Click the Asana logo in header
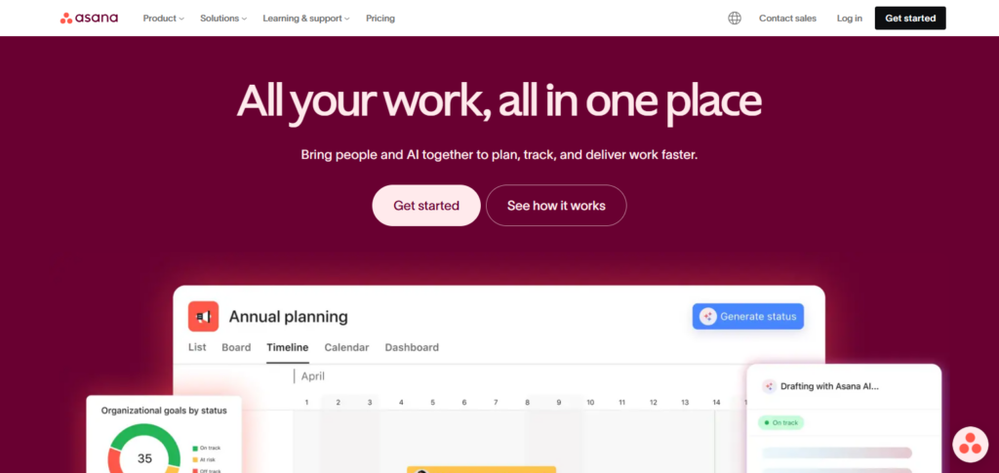Image resolution: width=999 pixels, height=473 pixels. (89, 18)
